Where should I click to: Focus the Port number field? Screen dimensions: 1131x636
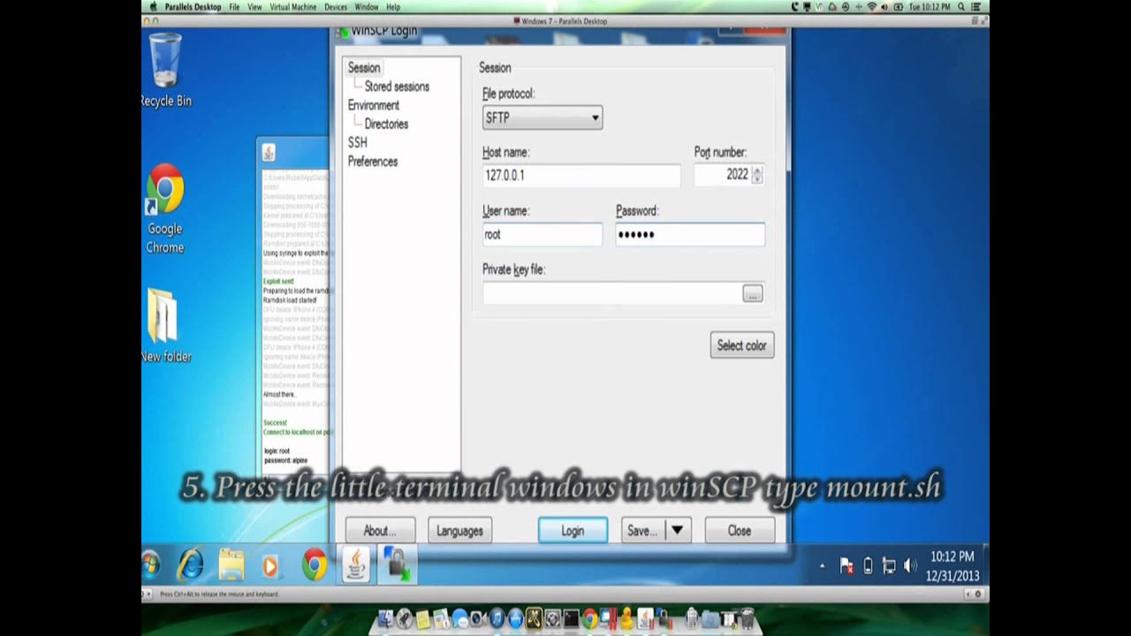click(722, 175)
